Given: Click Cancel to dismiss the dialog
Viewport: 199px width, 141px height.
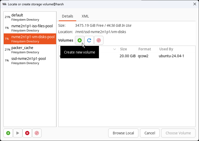Looking at the screenshot, I should 150,133.
